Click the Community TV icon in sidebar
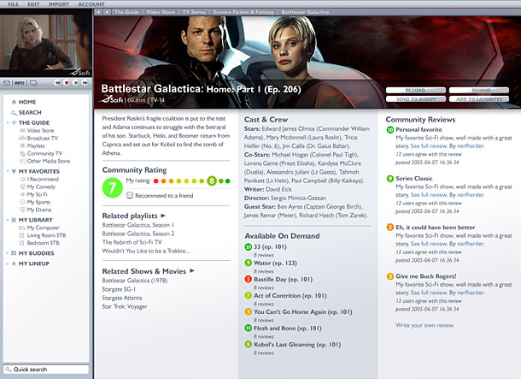The height and width of the screenshot is (379, 521). point(22,153)
